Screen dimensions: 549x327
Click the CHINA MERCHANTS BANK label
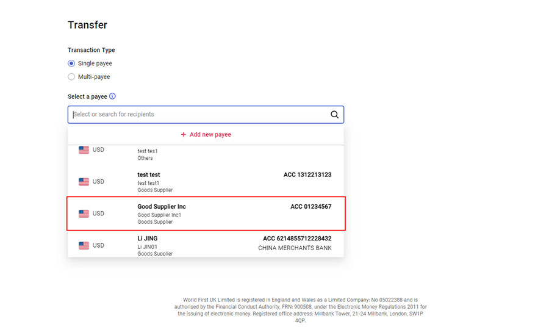(x=295, y=248)
